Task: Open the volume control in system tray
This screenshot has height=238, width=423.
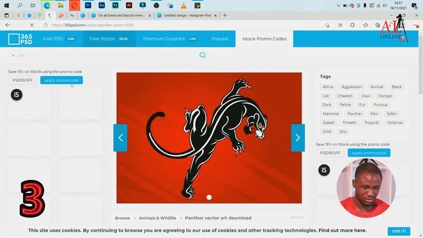Action: pyautogui.click(x=385, y=5)
